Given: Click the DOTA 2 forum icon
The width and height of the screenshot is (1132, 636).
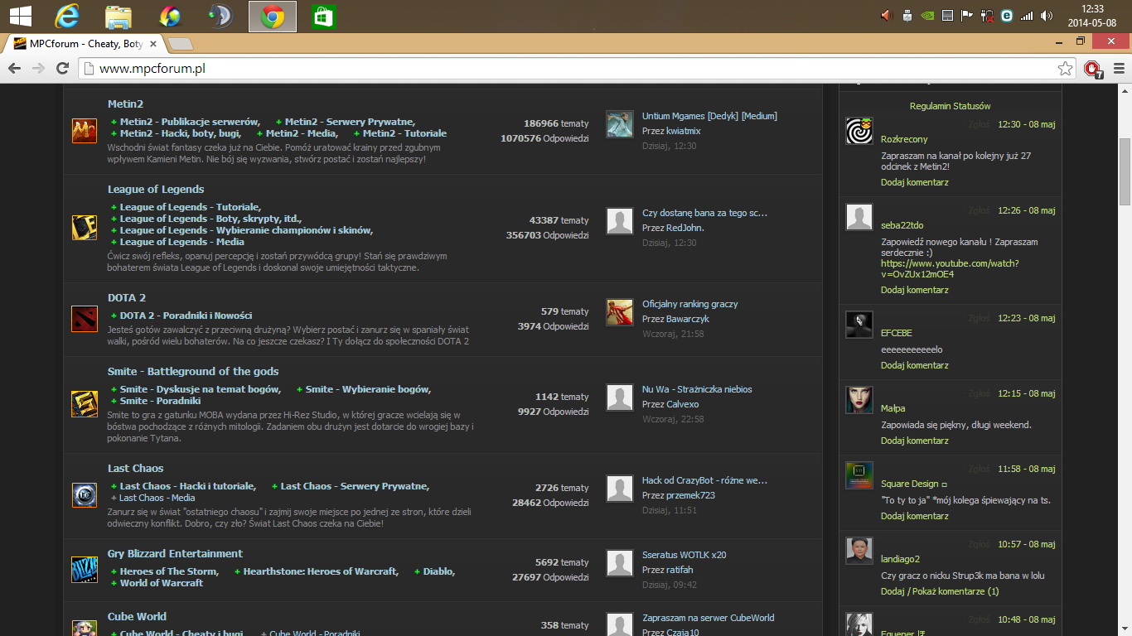Looking at the screenshot, I should pyautogui.click(x=85, y=317).
